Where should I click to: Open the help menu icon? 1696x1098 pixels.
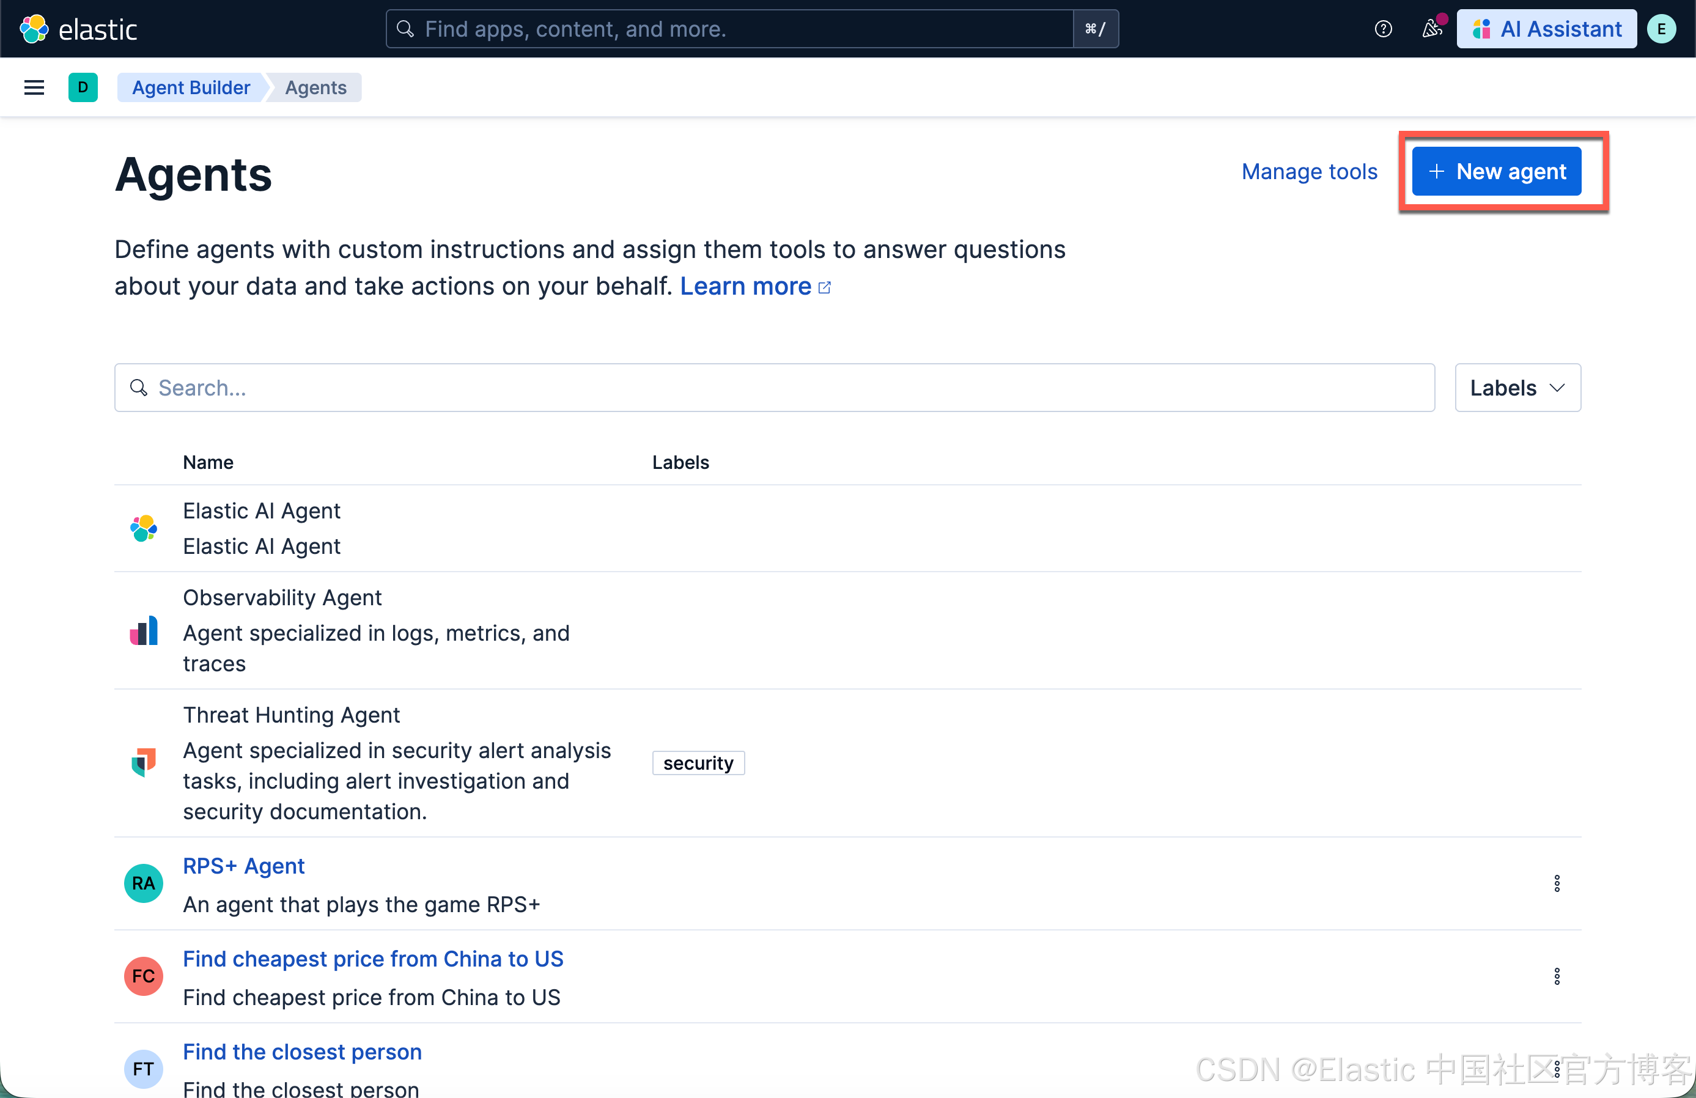coord(1382,29)
